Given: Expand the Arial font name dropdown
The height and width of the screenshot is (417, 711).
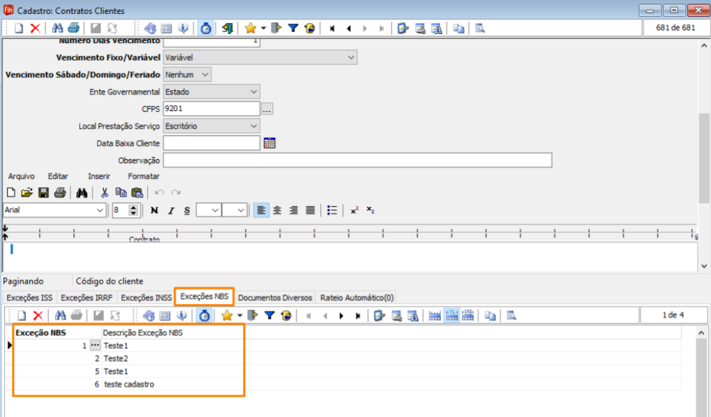Looking at the screenshot, I should [x=99, y=210].
